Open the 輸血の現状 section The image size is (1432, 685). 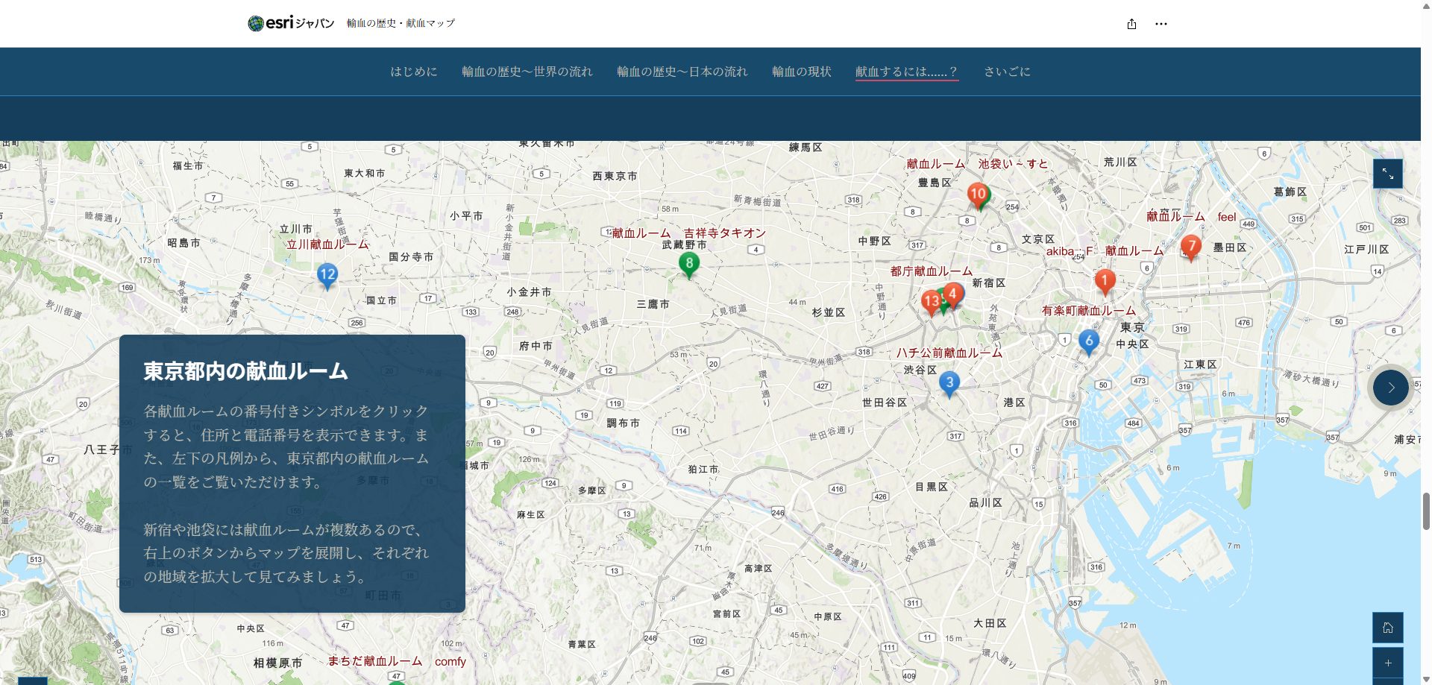(x=801, y=72)
